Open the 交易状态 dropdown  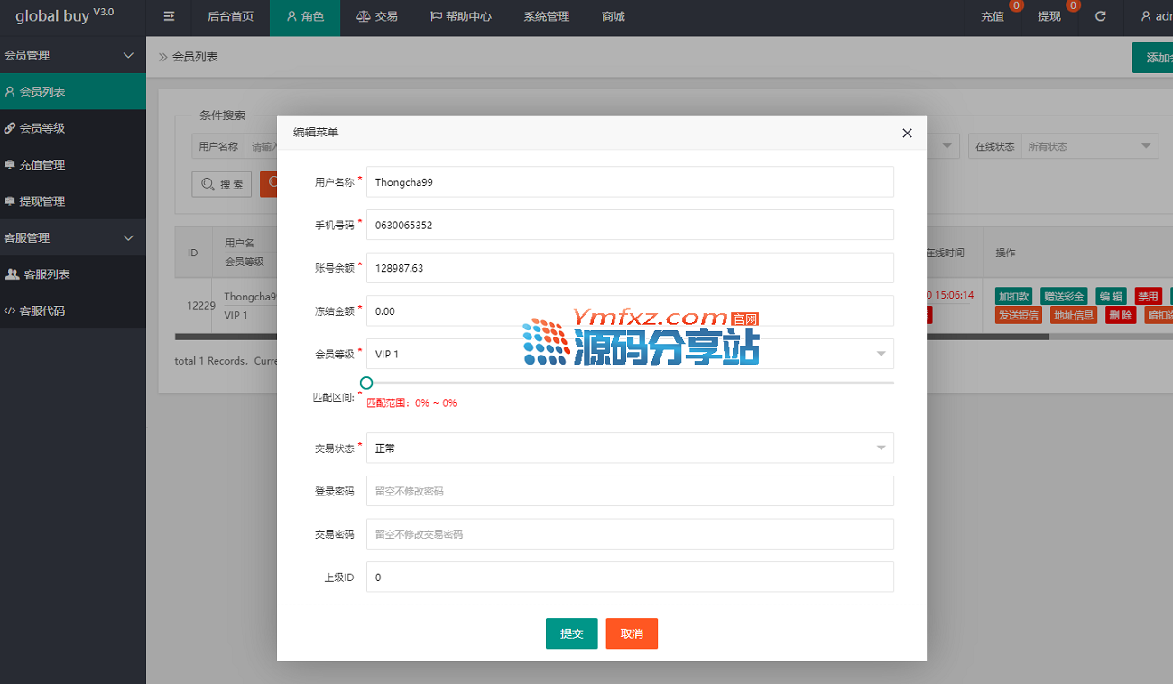pos(629,448)
